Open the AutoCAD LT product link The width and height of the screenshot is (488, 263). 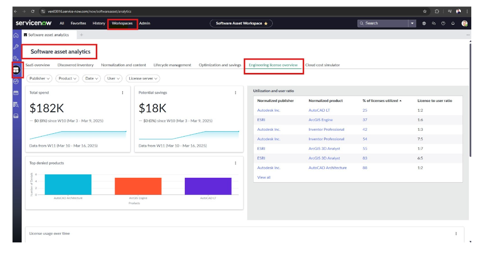(x=319, y=110)
